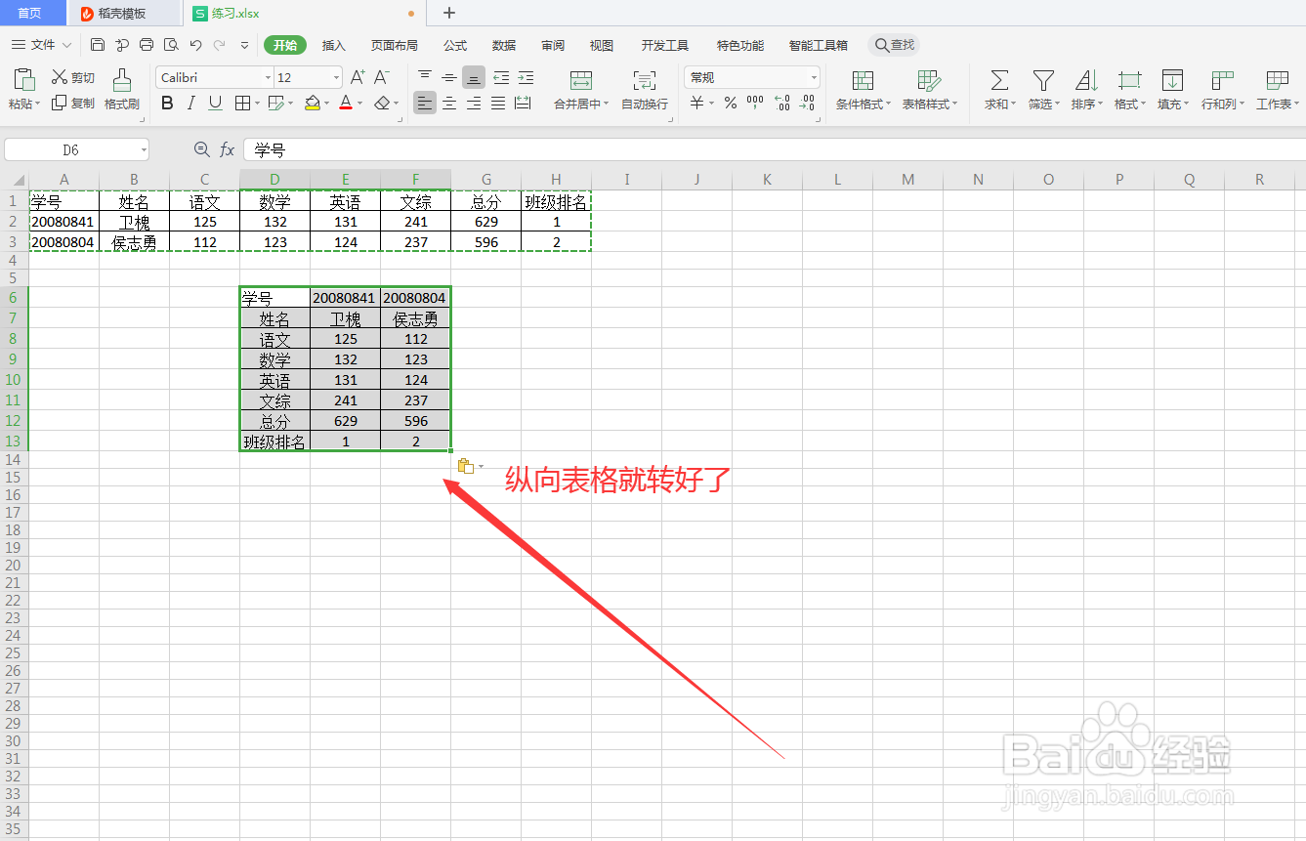
Task: Toggle Bottom Align vertical alignment
Action: coord(474,77)
